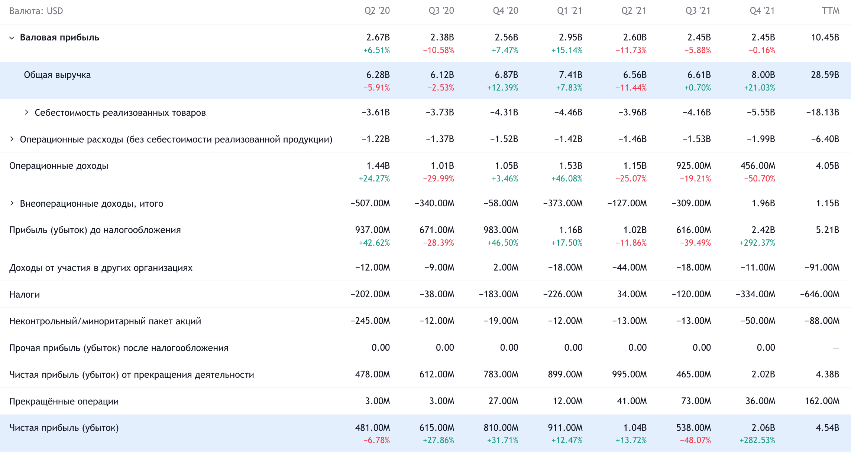
Task: Click continuing operations value 478.00M
Action: pos(372,374)
